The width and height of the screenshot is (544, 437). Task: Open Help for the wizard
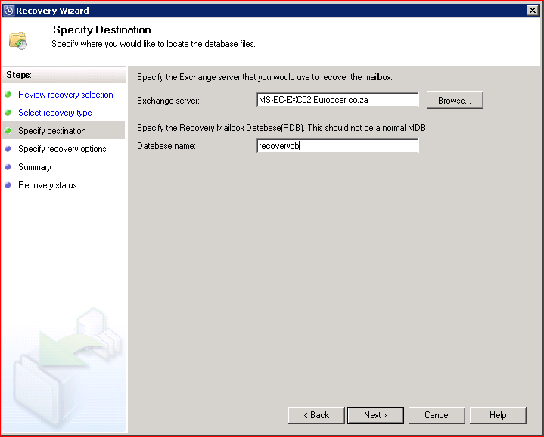click(498, 415)
